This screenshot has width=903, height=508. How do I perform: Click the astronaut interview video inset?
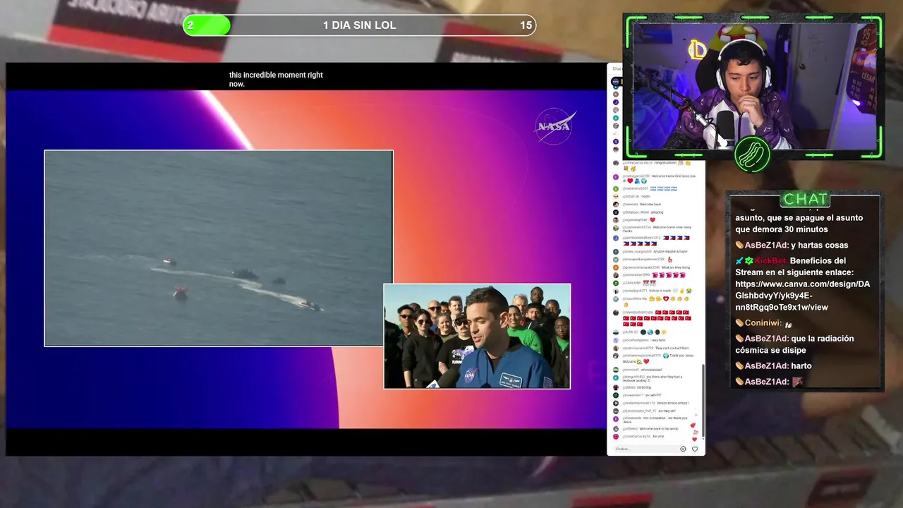[477, 336]
